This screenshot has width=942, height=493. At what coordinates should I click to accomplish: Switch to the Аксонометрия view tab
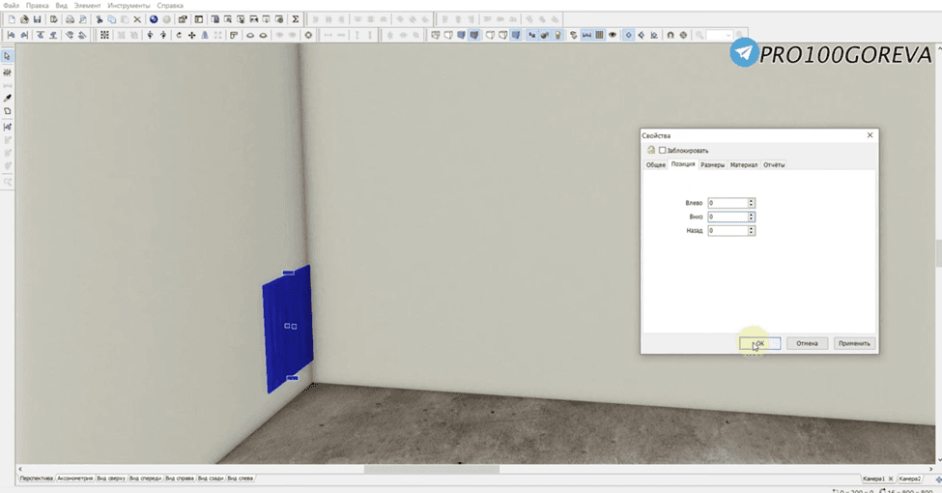point(75,478)
